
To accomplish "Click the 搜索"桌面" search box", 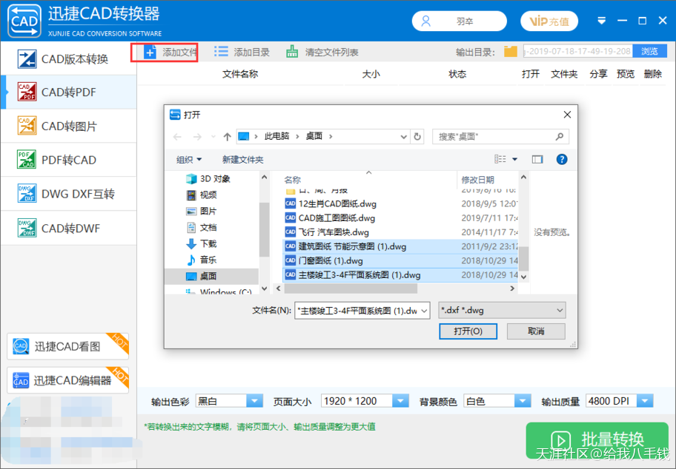I will [500, 137].
